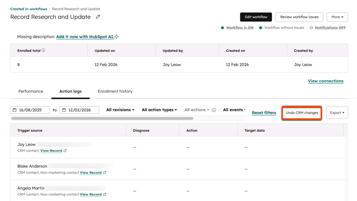357x201 pixels.
Task: Click Undo CRM changes button
Action: 302,113
